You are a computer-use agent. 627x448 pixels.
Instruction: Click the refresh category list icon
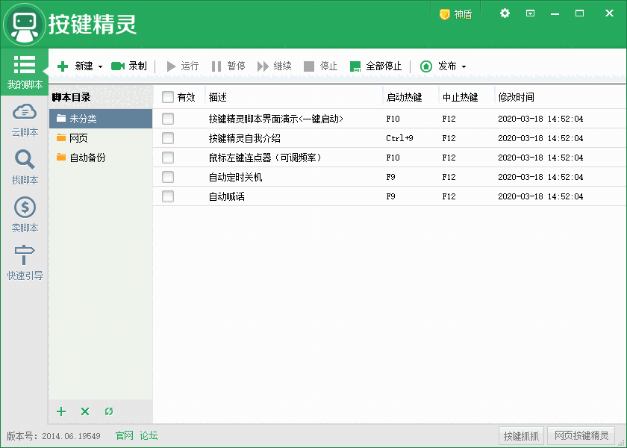[109, 411]
